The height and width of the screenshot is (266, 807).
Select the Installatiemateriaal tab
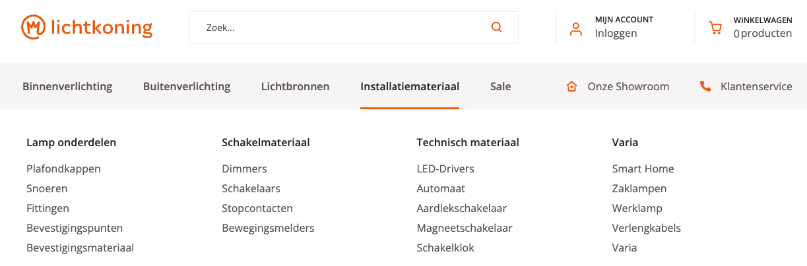[x=410, y=86]
